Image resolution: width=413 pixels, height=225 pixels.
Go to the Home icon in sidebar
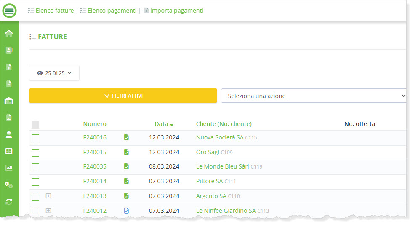pyautogui.click(x=9, y=33)
